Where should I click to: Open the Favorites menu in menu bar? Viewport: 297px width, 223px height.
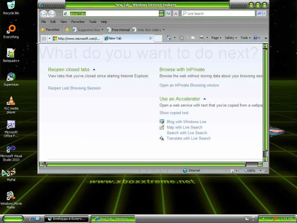78,22
